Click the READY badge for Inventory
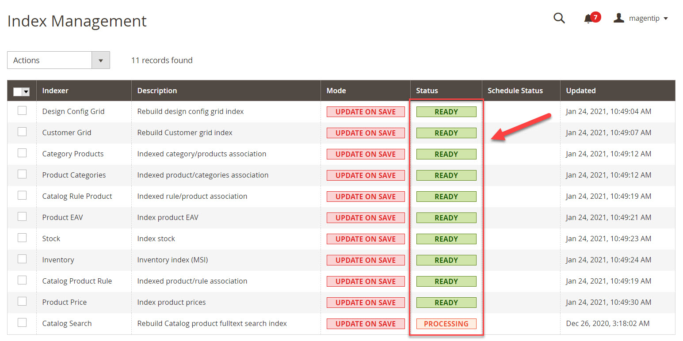 coord(446,260)
